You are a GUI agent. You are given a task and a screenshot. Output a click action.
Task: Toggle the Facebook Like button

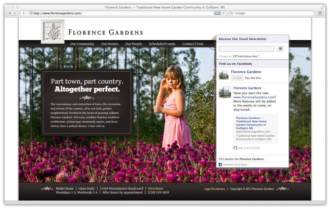click(x=237, y=78)
